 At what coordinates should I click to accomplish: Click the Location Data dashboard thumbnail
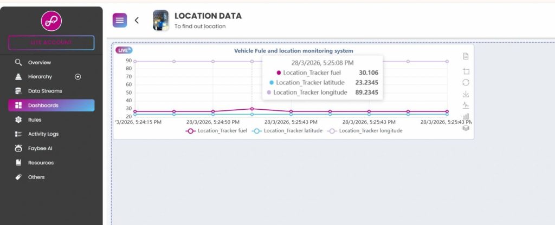click(161, 21)
